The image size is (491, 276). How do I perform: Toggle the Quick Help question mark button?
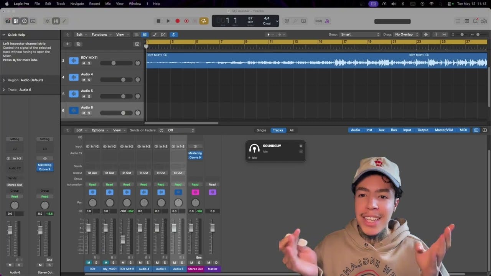(x=24, y=21)
